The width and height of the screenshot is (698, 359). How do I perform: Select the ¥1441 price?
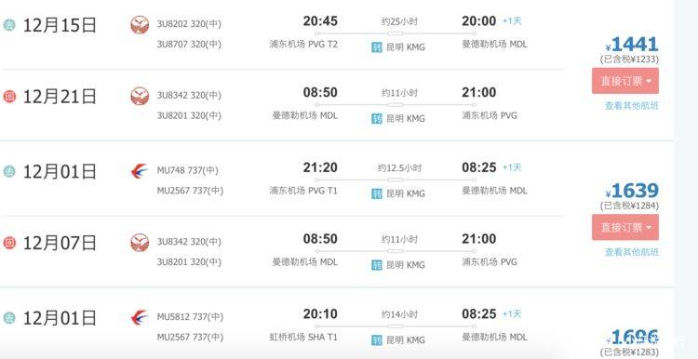(632, 45)
